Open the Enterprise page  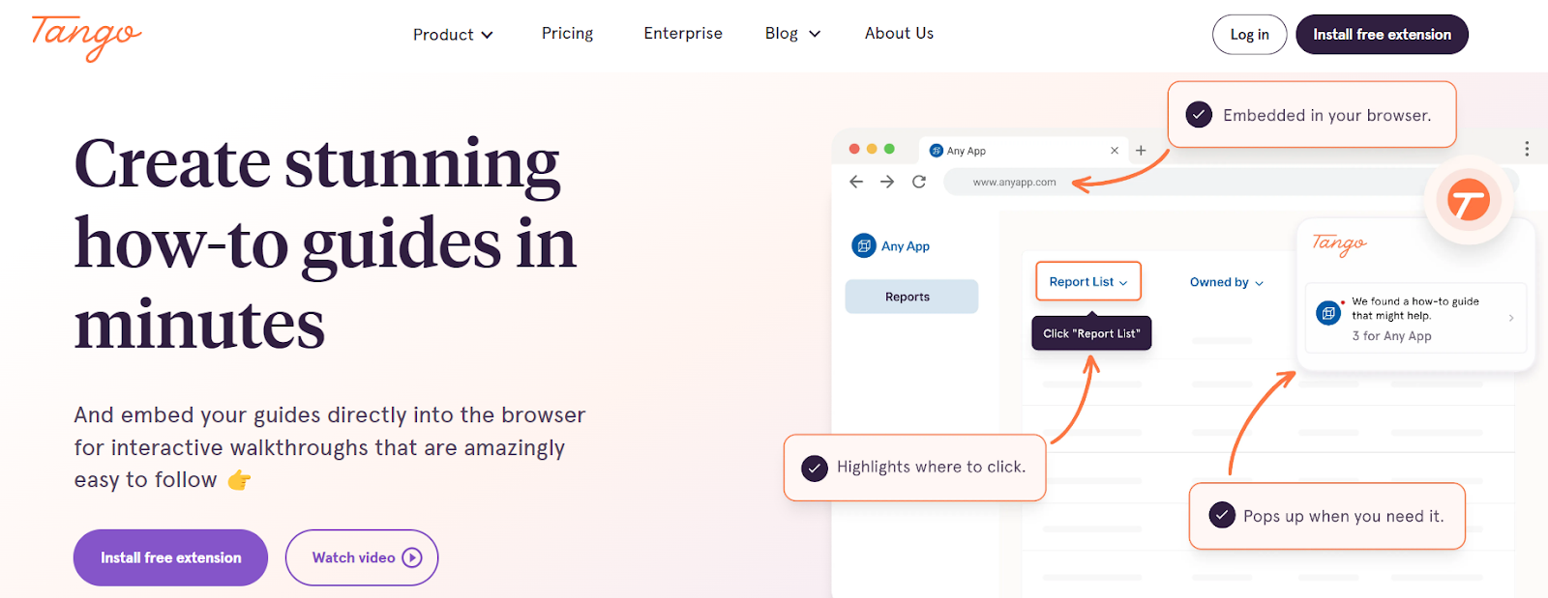pyautogui.click(x=683, y=33)
